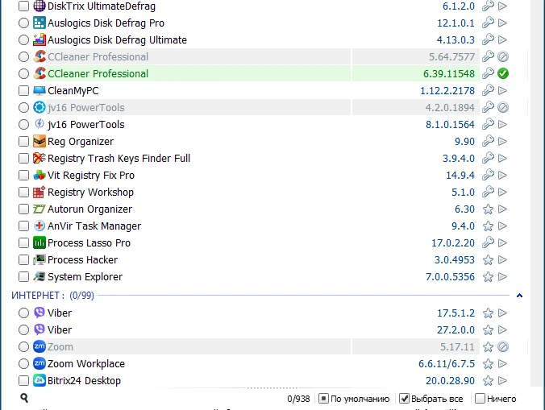Click the key icon for Process Lasso Pro

click(x=488, y=243)
